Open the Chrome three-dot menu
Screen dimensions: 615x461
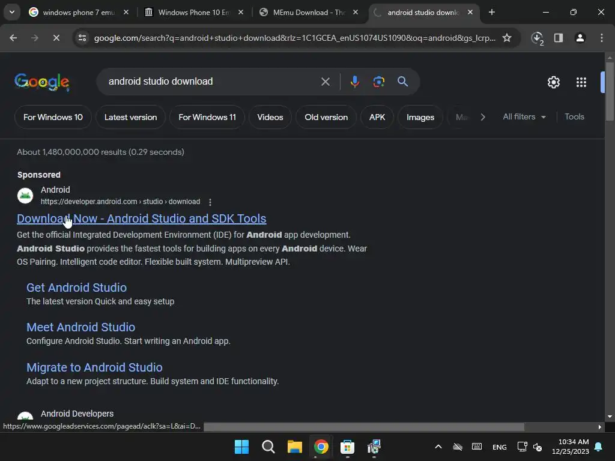coord(602,38)
